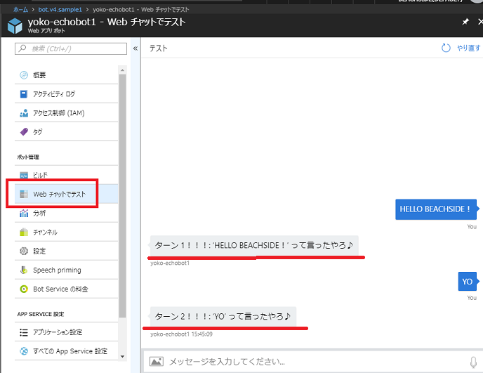Open the 設定 menu item
Screen dimensions: 483x373
66,251
